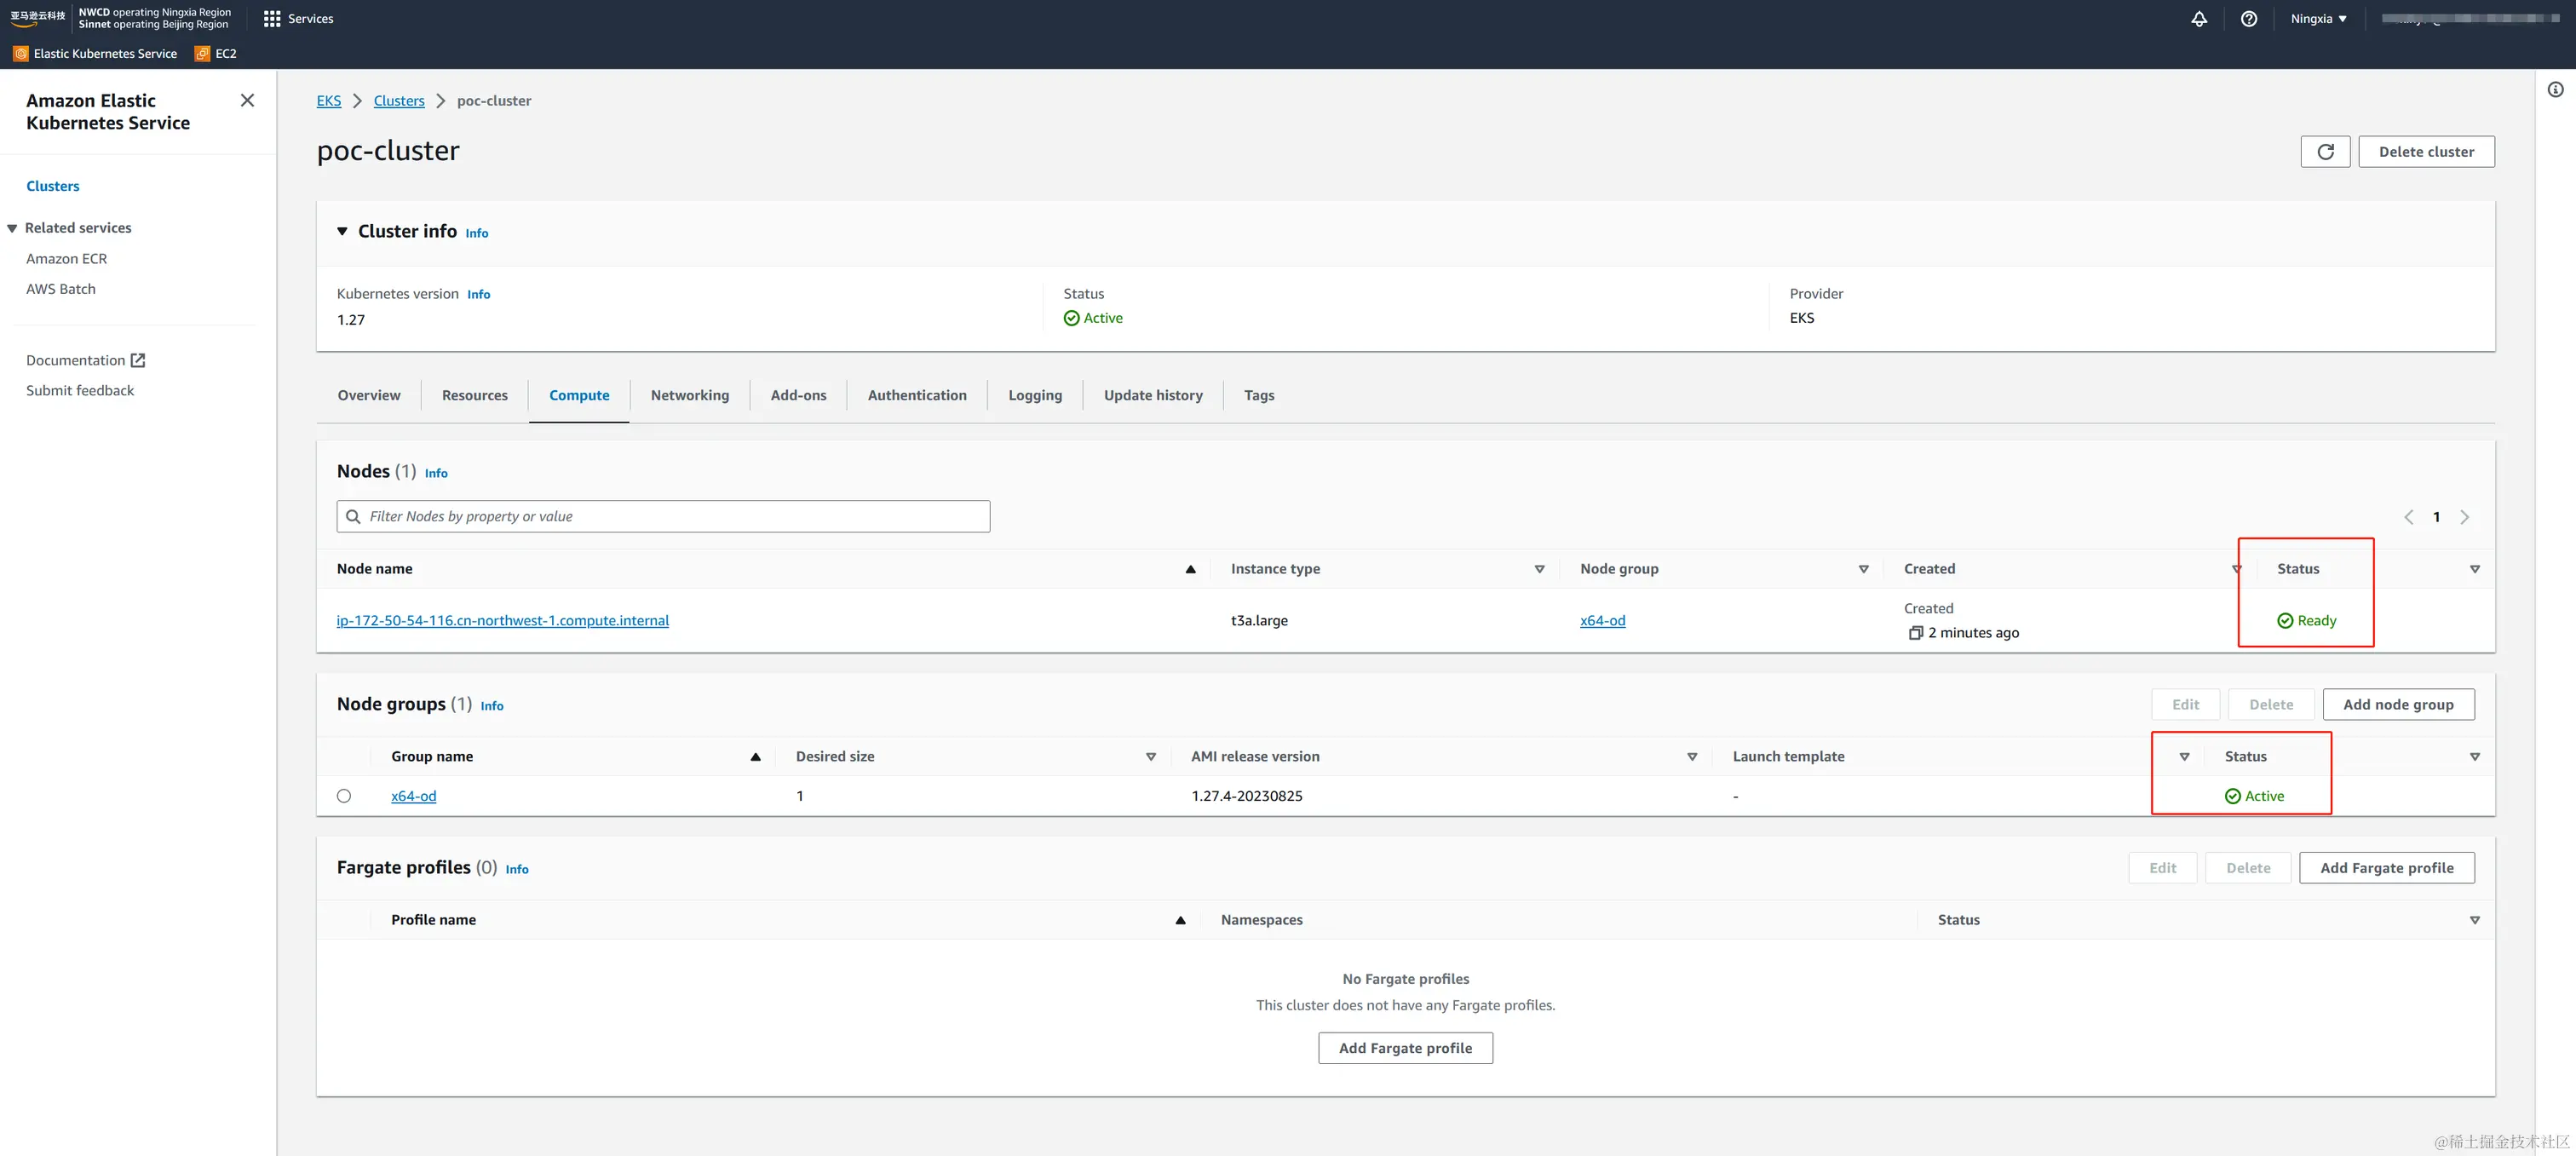Switch to the Resources tab
Screen dimensions: 2576x1156
pyautogui.click(x=474, y=395)
